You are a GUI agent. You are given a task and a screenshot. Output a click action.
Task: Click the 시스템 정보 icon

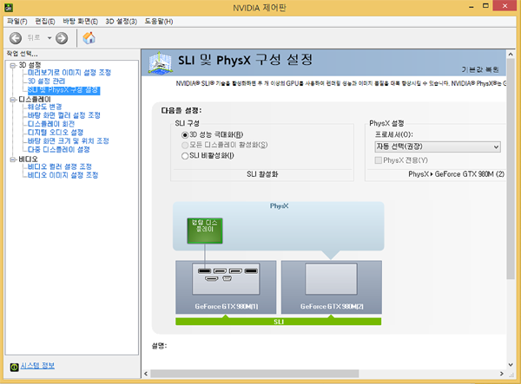point(14,367)
